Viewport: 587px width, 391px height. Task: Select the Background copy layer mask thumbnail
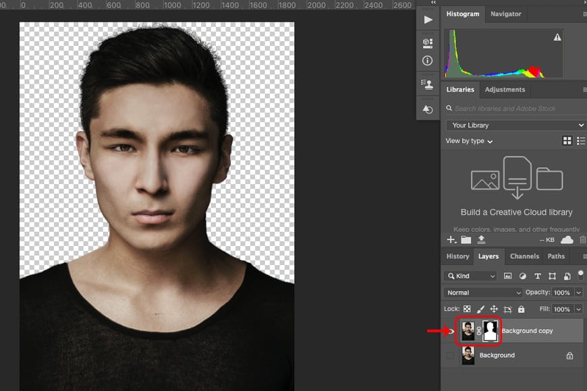(x=490, y=331)
